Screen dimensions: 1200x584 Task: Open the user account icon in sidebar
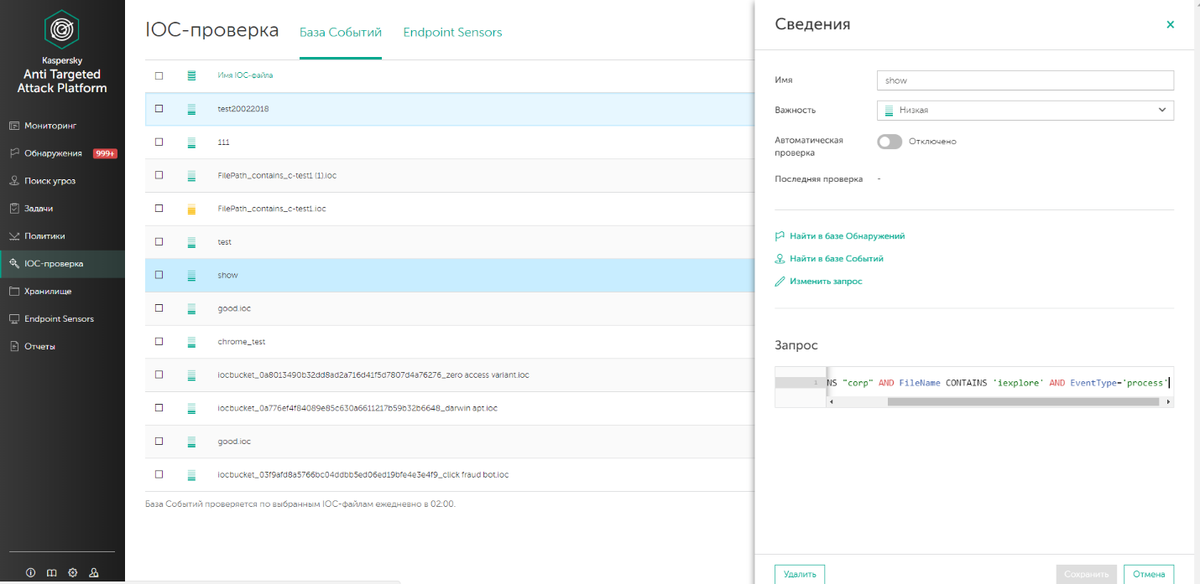(94, 573)
